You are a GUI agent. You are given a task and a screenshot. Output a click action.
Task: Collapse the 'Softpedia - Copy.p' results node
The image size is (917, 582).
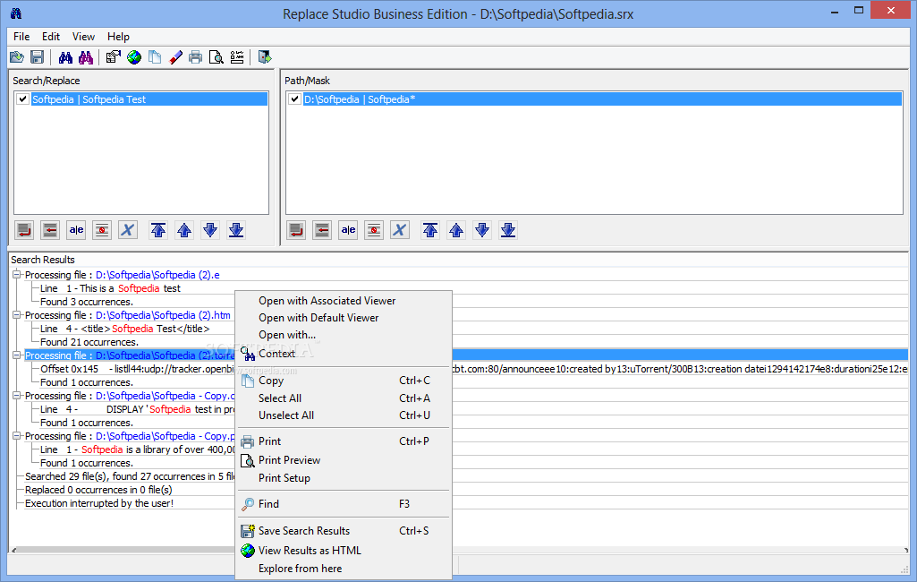(x=16, y=436)
